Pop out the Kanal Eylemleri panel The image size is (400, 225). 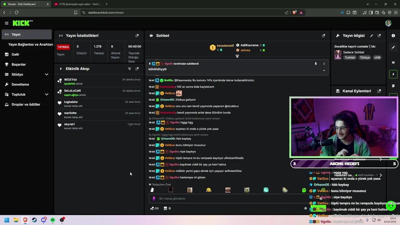click(379, 91)
